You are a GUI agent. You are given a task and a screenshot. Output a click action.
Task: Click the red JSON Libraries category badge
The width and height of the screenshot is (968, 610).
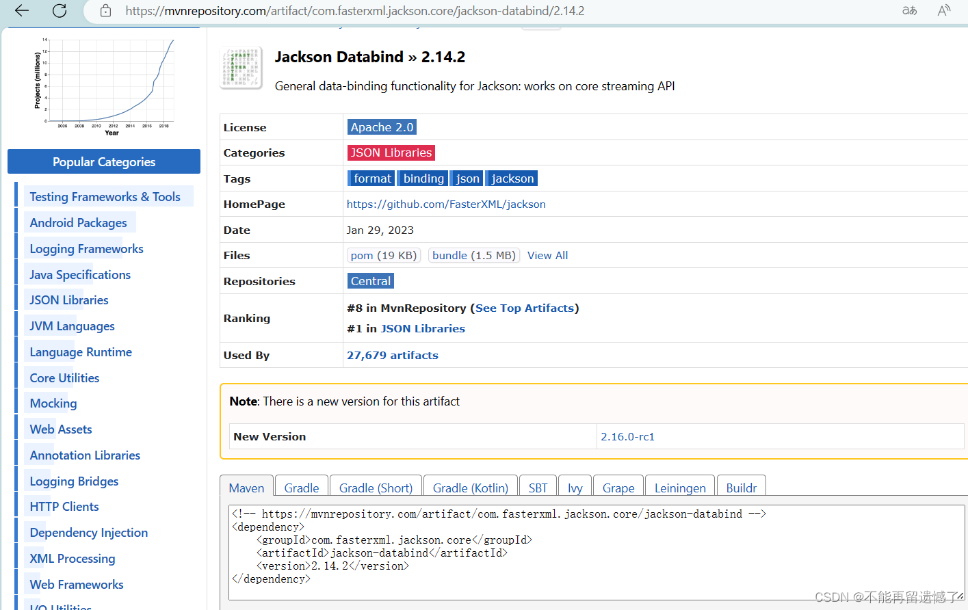[x=391, y=152]
